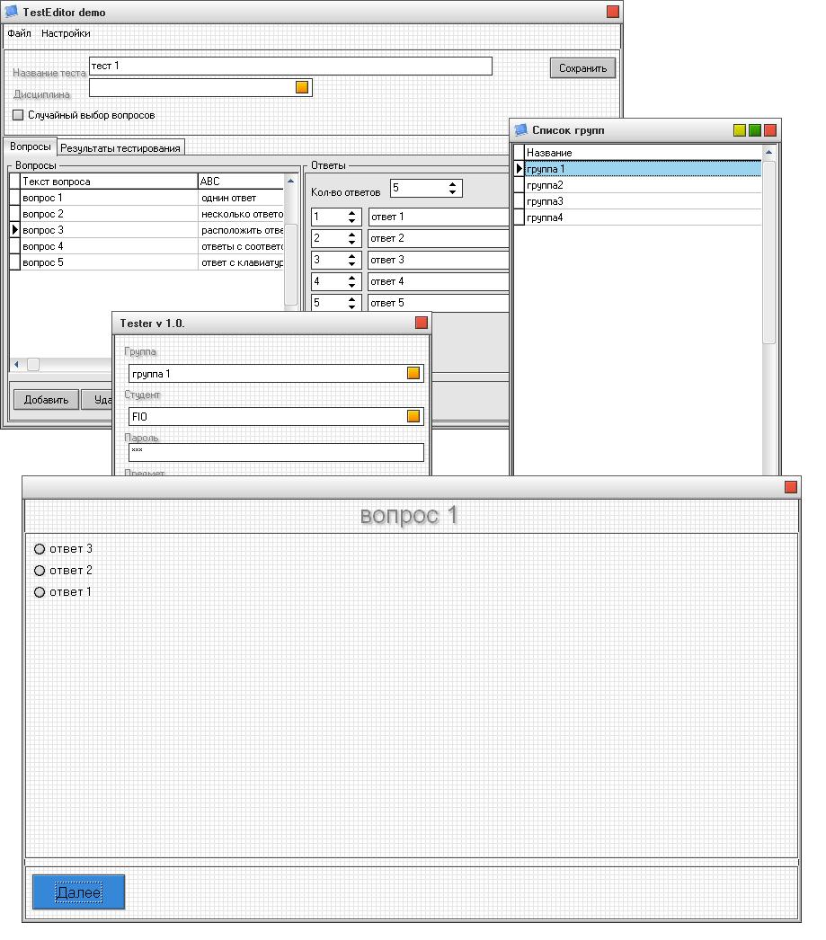The height and width of the screenshot is (940, 826).
Task: Close the Tester v 1.0 window
Action: coord(422,323)
